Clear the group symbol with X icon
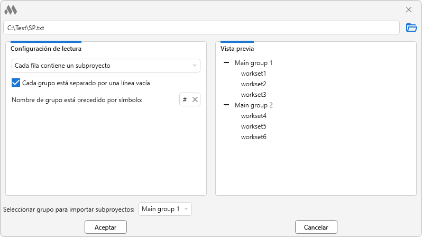Image resolution: width=422 pixels, height=237 pixels. click(x=195, y=99)
